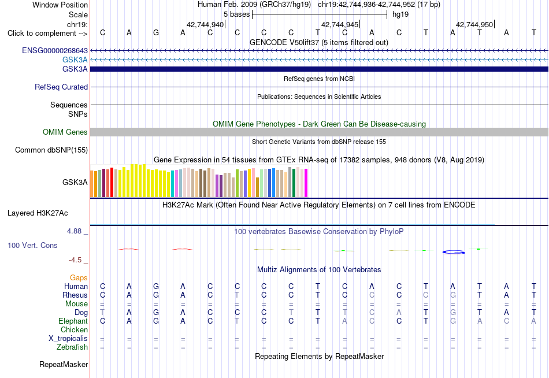Click the GSK3A GTEx expression label
Viewport: 549px width, 378px height.
coord(75,182)
